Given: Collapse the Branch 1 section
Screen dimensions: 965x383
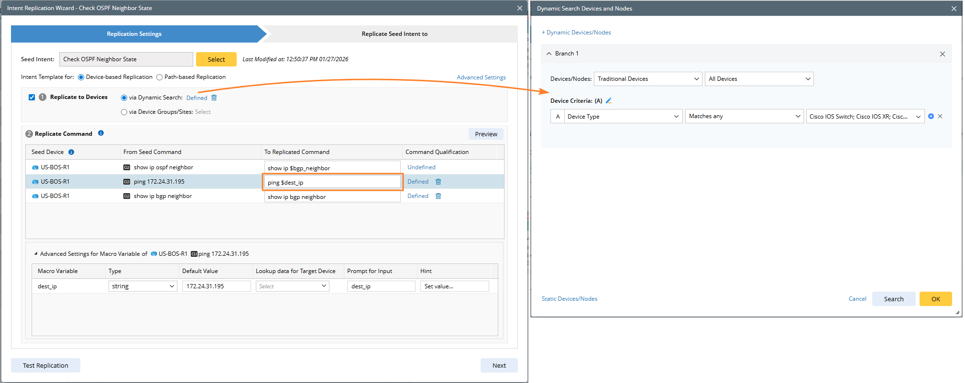Looking at the screenshot, I should [x=549, y=54].
